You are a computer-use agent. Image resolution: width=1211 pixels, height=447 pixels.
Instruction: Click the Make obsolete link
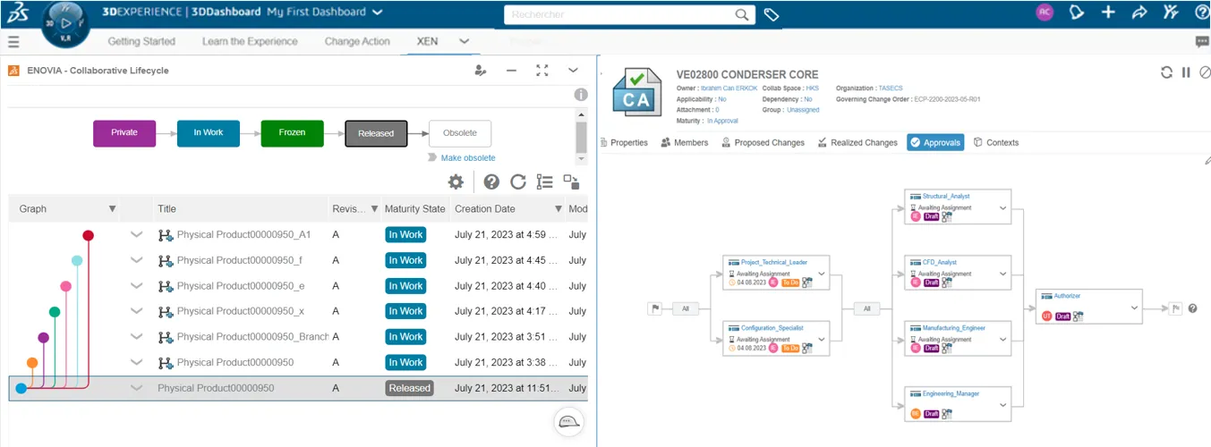click(x=467, y=157)
